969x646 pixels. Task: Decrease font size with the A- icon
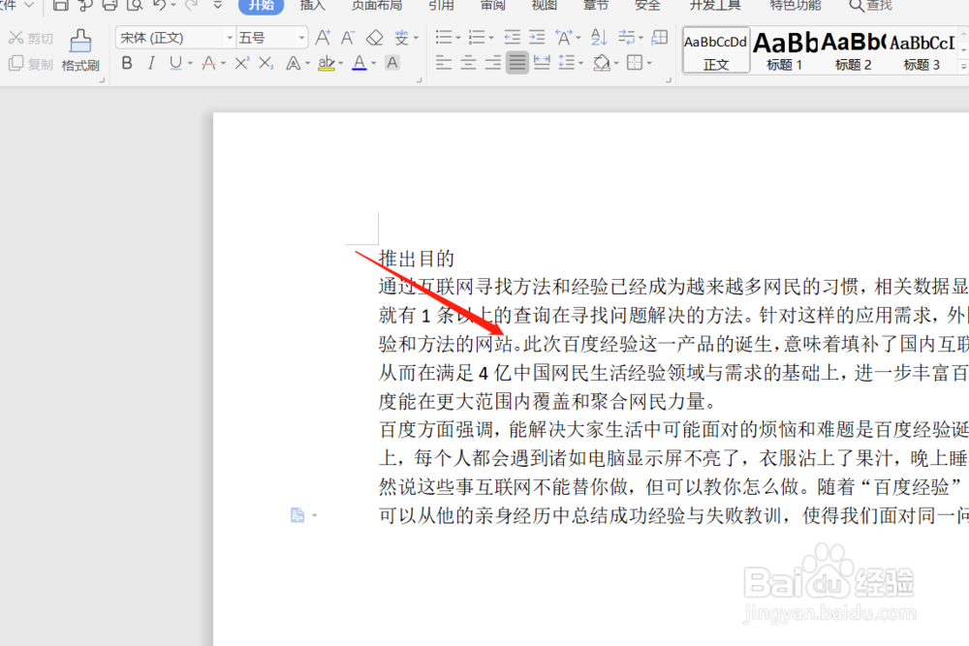click(348, 38)
